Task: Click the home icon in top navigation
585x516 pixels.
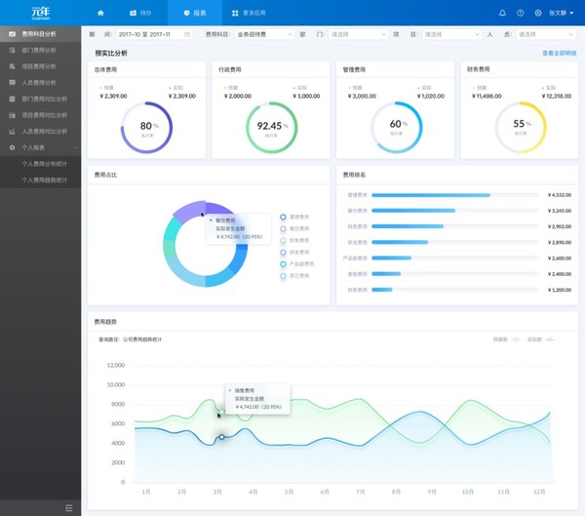Action: tap(100, 13)
